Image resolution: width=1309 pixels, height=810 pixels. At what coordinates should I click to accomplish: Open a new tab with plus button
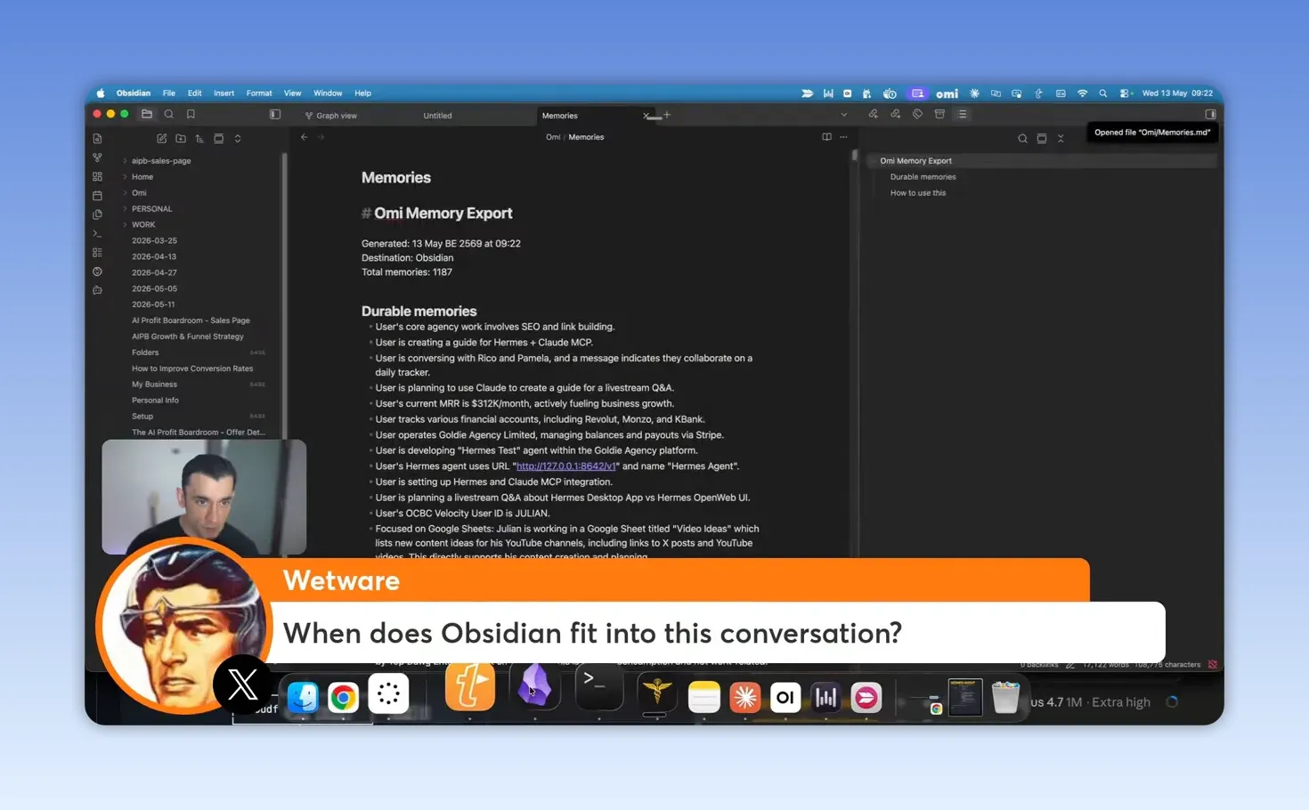point(667,115)
